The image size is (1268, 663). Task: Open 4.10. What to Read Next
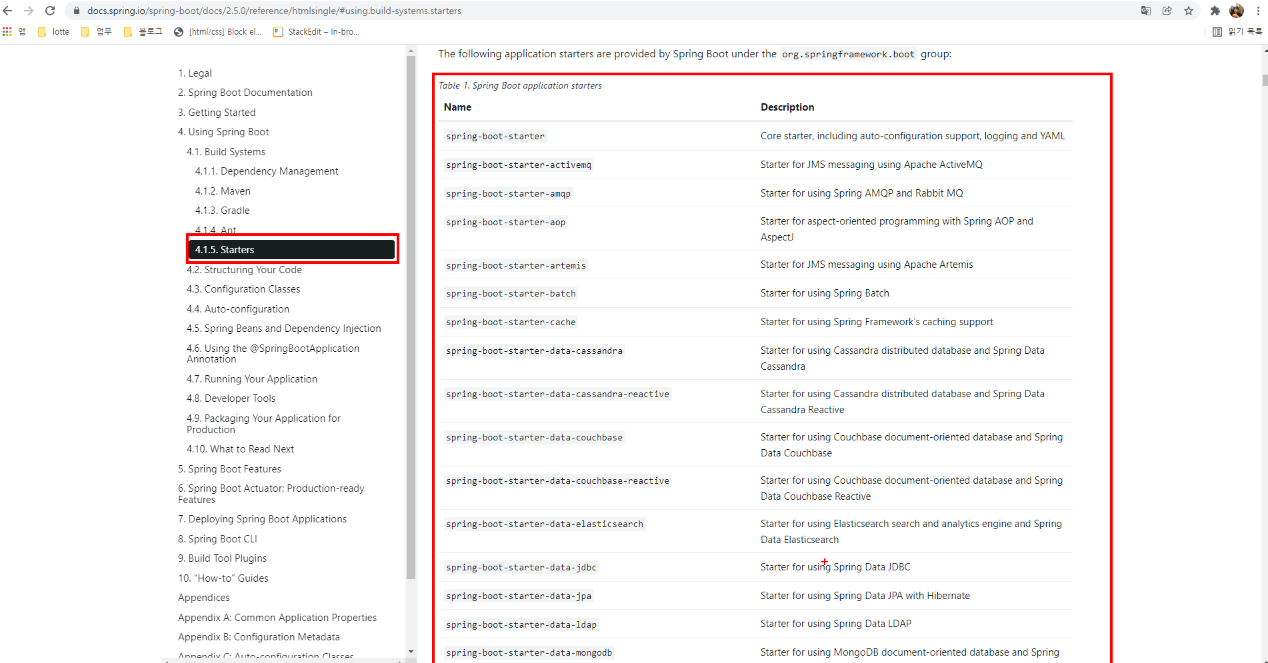(x=240, y=449)
